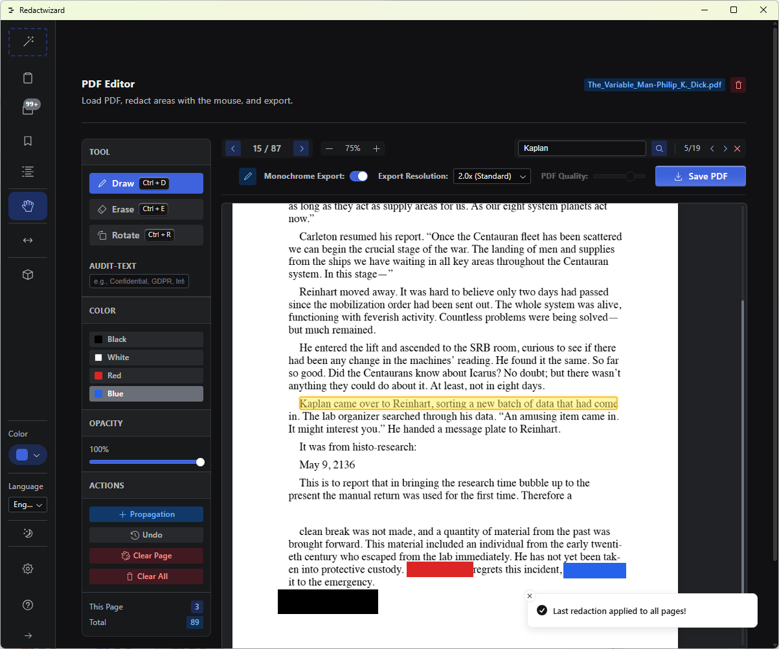The height and width of the screenshot is (649, 779).
Task: Click the highlighted Kaplan search match line
Action: [458, 404]
